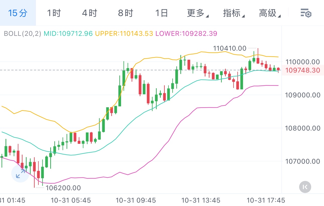The width and height of the screenshot is (324, 206).
Task: Switch to the 1时 timeframe
Action: pyautogui.click(x=54, y=13)
